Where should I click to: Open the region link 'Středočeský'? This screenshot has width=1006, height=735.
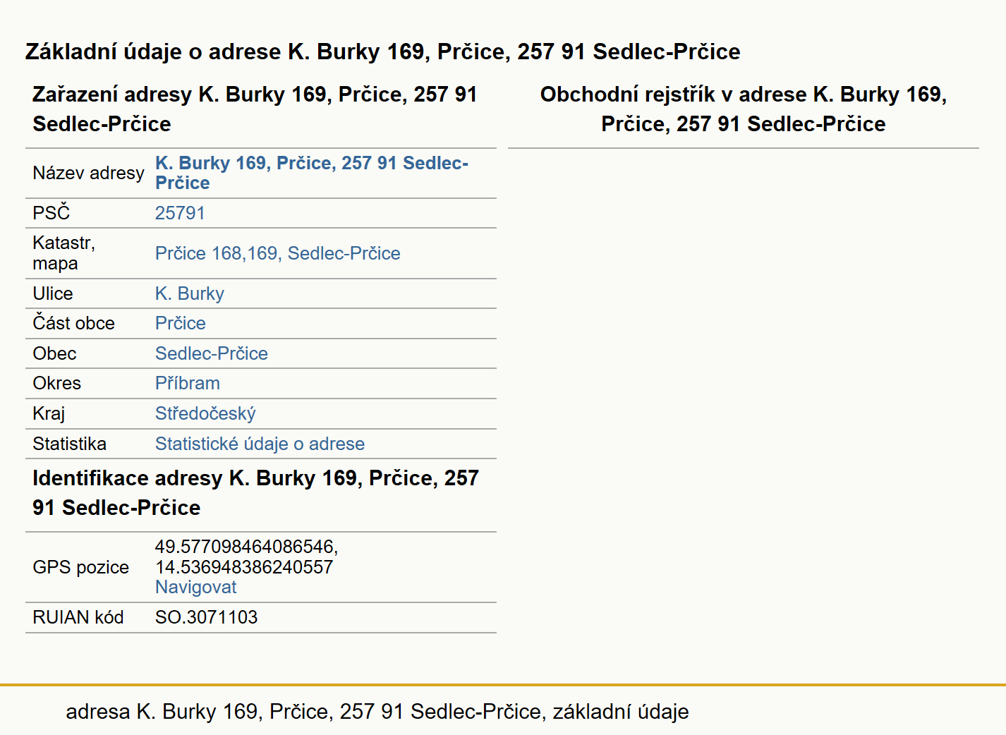point(205,413)
